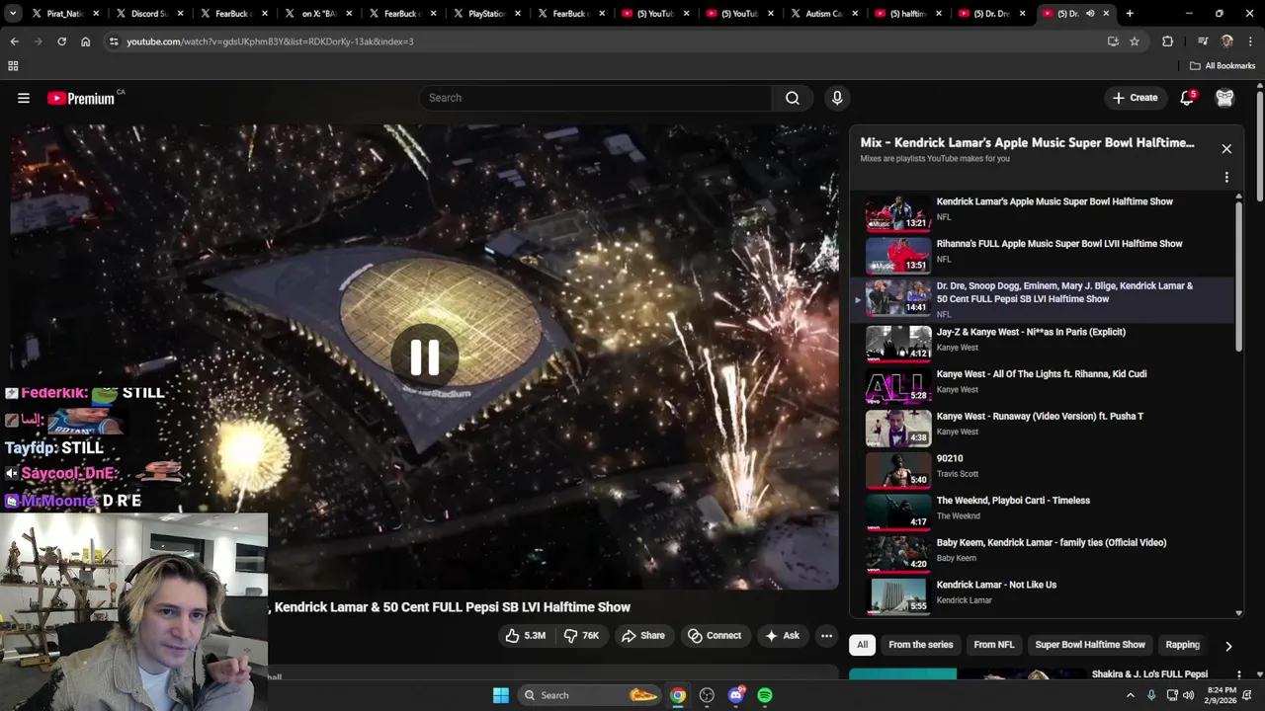The width and height of the screenshot is (1265, 711).
Task: Select the Super Bowl Halftime Show chip
Action: [1090, 645]
